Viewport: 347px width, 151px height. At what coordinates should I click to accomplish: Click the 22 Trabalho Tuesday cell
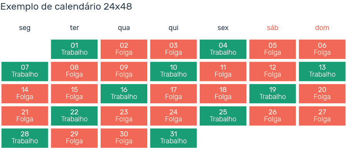tap(74, 116)
